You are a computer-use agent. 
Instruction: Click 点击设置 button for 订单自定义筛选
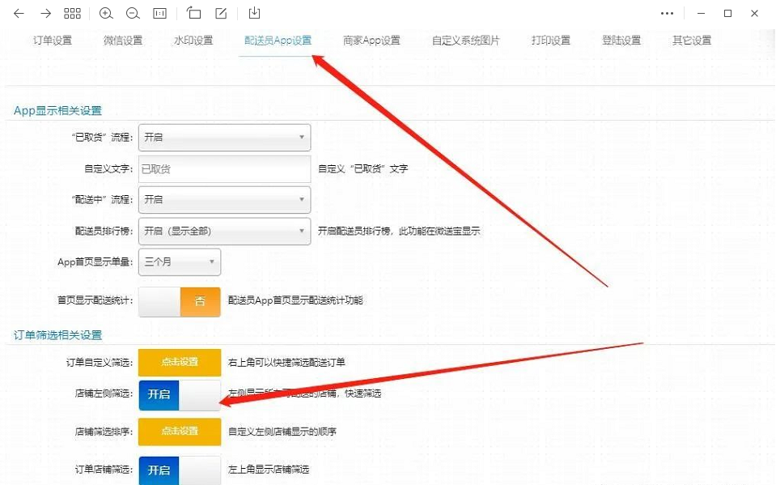[x=180, y=362]
